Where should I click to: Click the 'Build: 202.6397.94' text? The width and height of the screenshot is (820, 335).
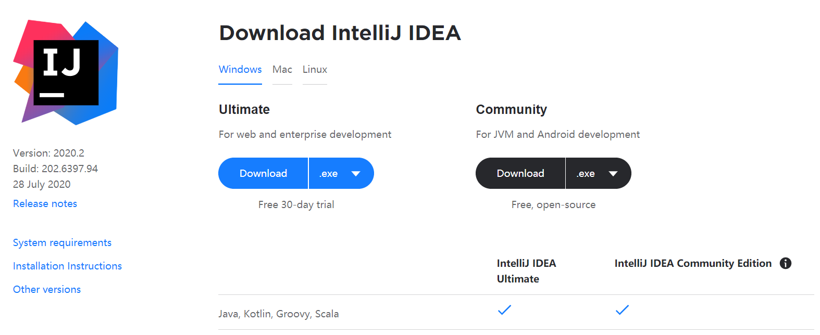pos(55,169)
